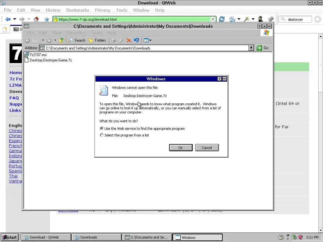323x242 pixels.
Task: Click the Explorer Search toolbar button
Action: point(77,40)
